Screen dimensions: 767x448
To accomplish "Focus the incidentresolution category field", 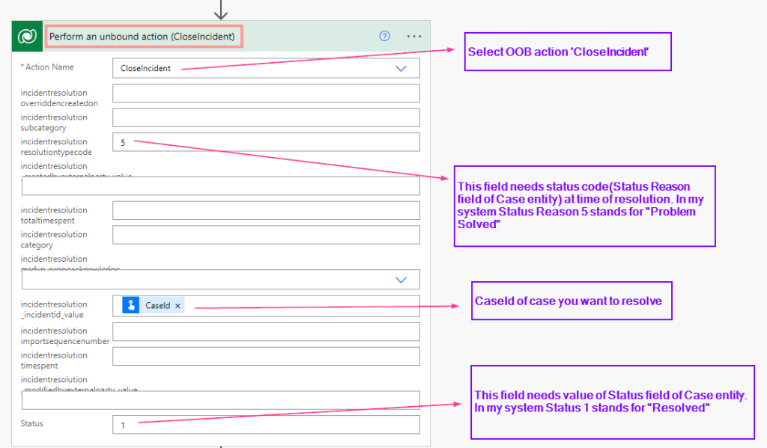I will tap(266, 235).
